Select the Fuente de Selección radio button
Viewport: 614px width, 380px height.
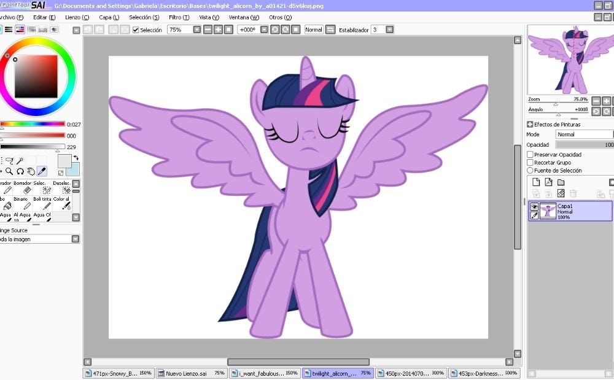[530, 171]
